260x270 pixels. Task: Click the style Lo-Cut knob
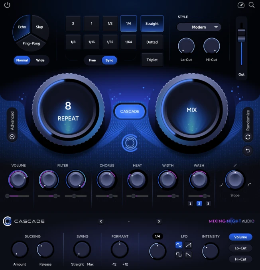(186, 46)
